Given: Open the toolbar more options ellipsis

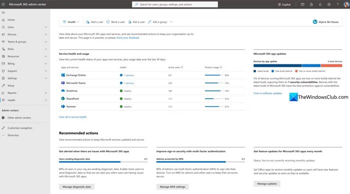Looking at the screenshot, I should tap(171, 22).
